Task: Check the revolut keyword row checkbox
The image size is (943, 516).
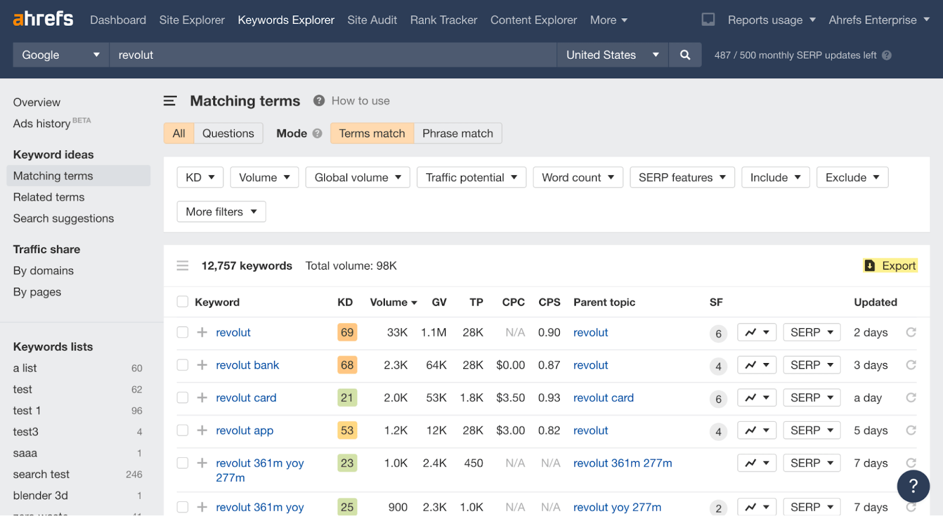Action: 183,332
